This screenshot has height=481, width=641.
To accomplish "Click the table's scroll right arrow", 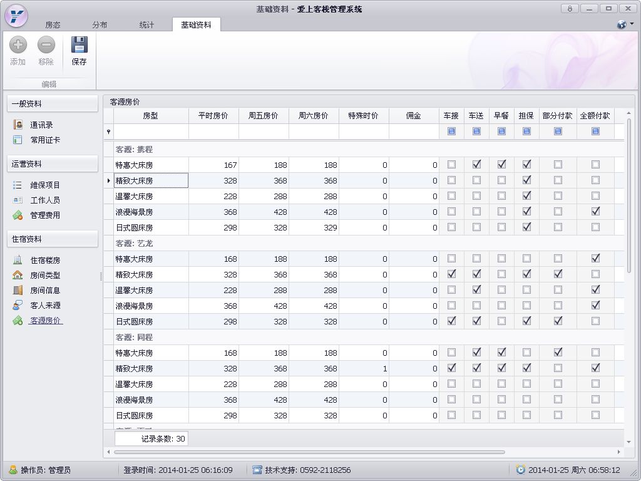I will point(619,452).
